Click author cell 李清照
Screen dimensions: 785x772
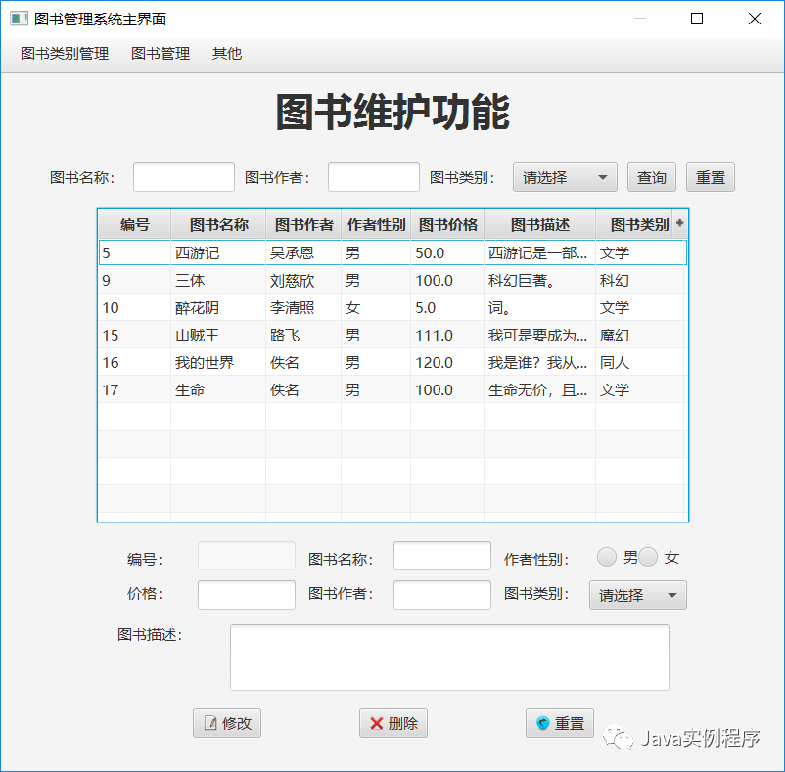coord(303,307)
